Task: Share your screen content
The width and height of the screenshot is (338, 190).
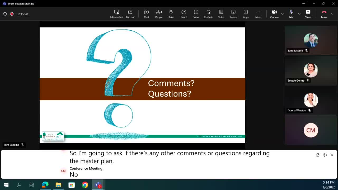Action: (x=308, y=14)
